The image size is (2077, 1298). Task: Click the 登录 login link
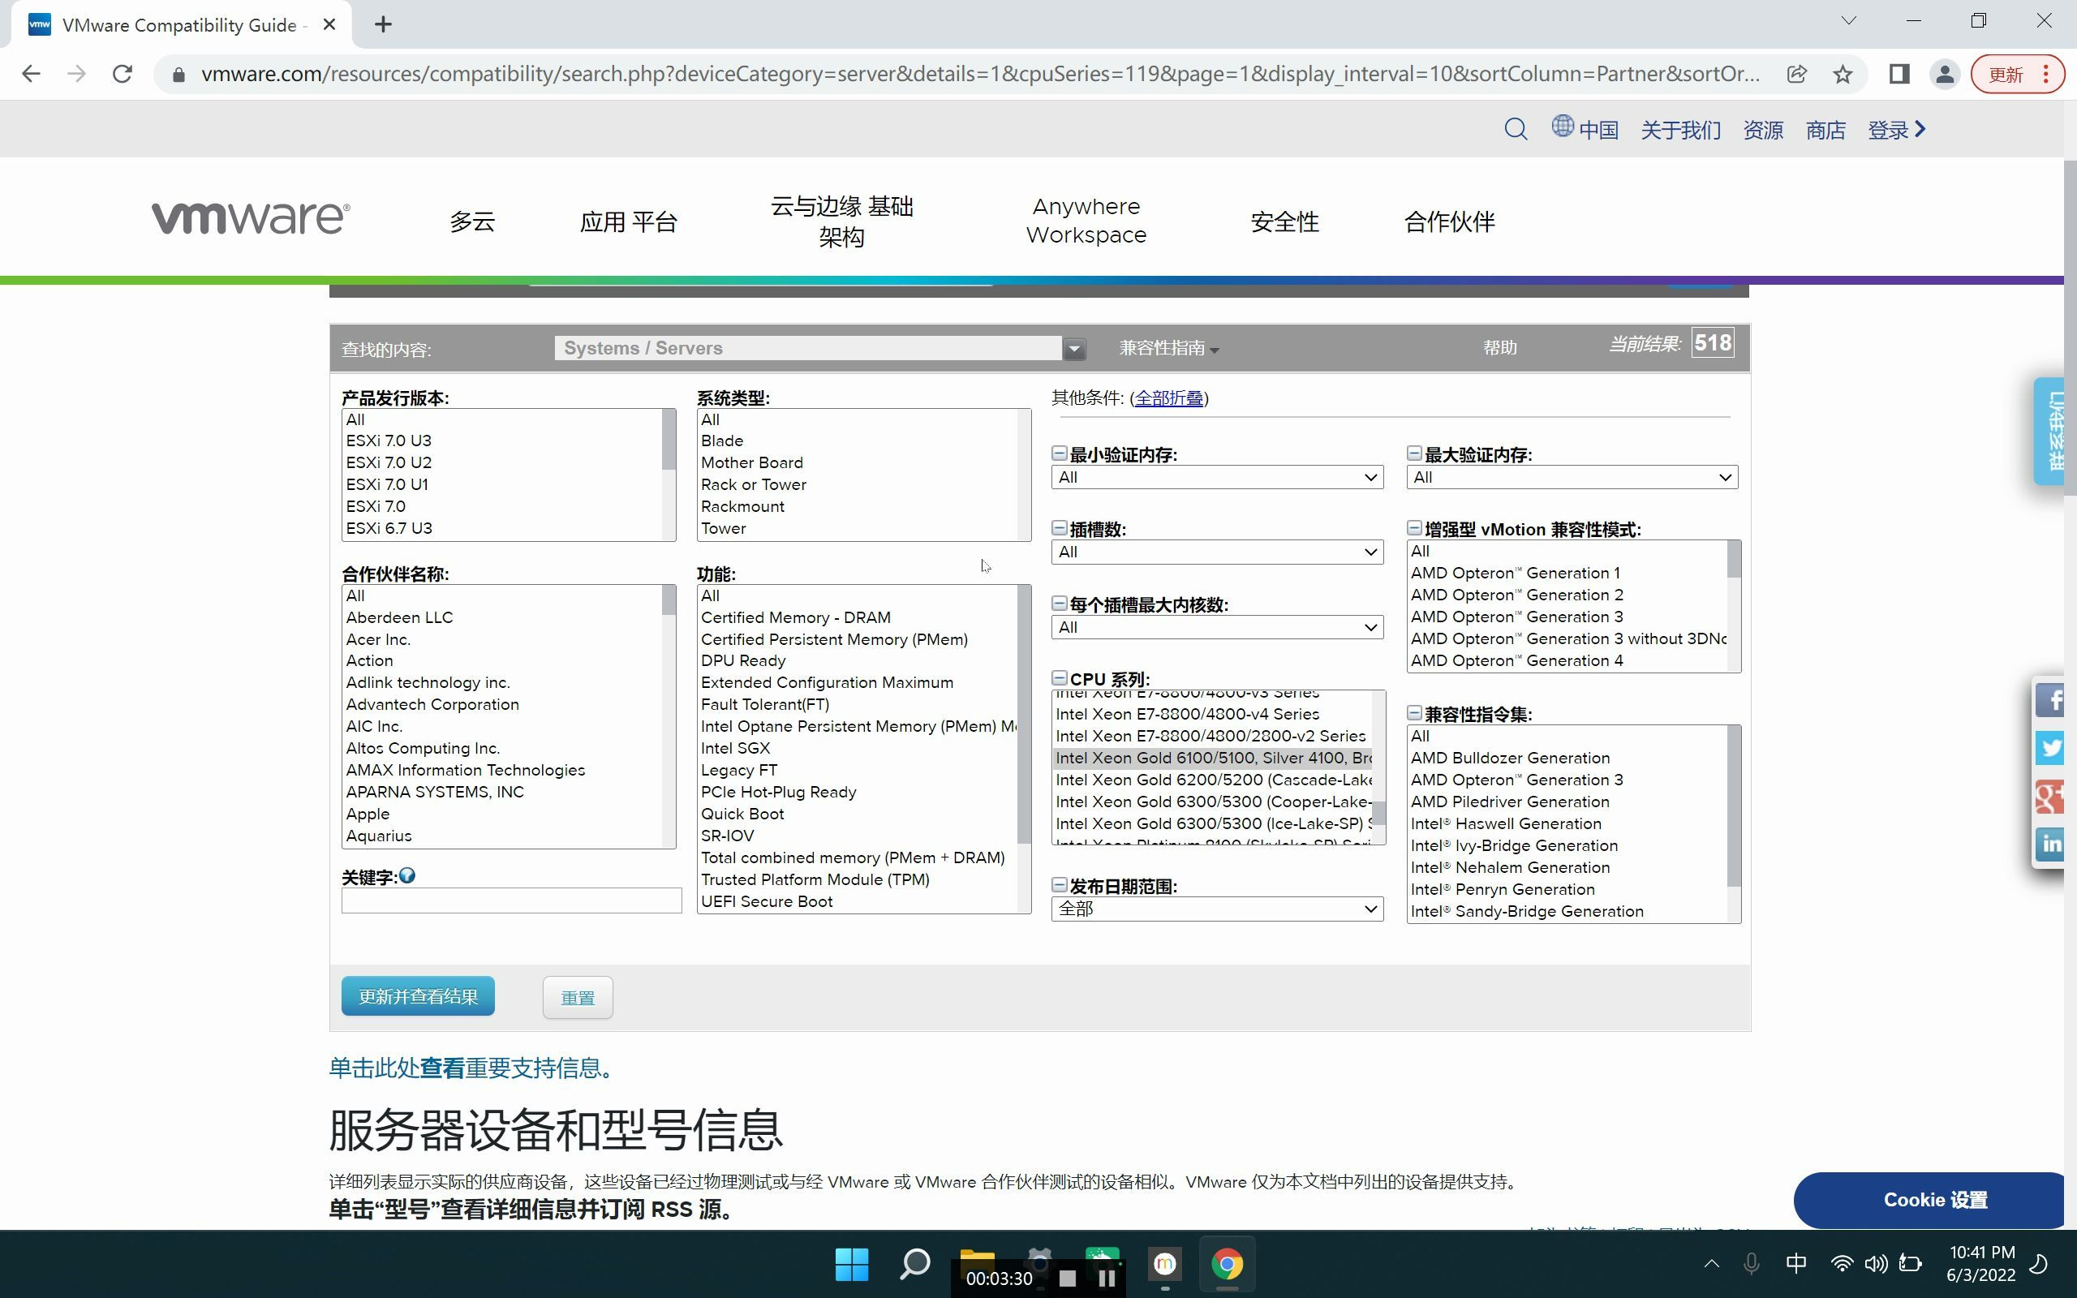1897,130
